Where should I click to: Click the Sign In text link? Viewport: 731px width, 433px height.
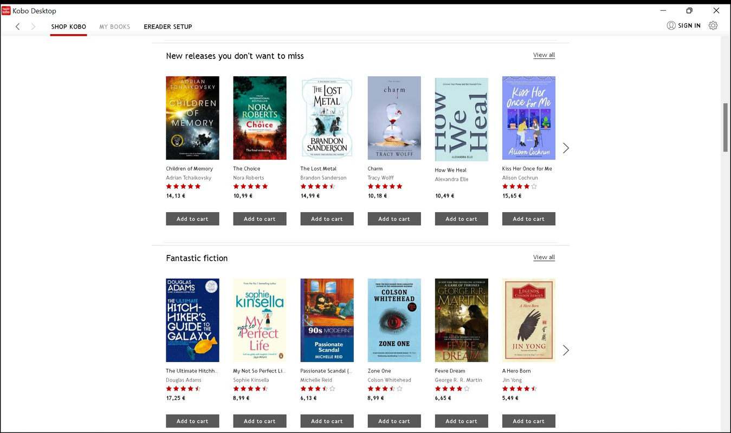689,25
